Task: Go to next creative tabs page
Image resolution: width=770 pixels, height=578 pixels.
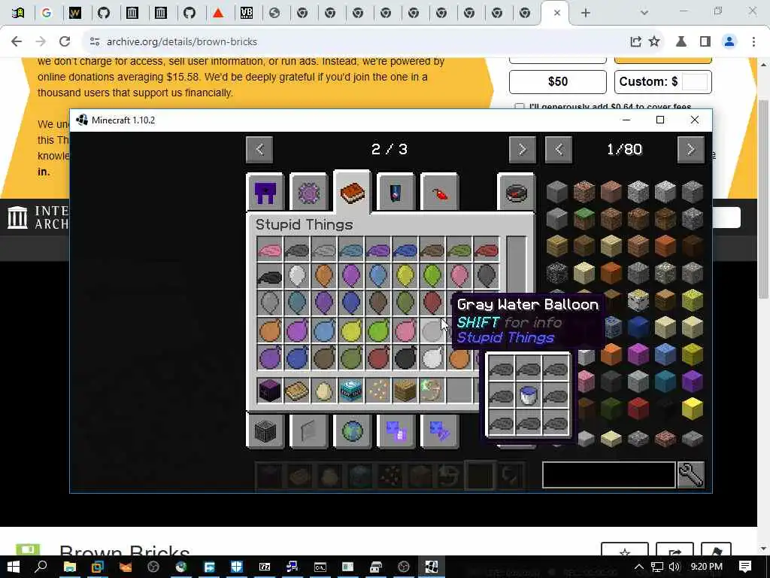Action: [522, 150]
